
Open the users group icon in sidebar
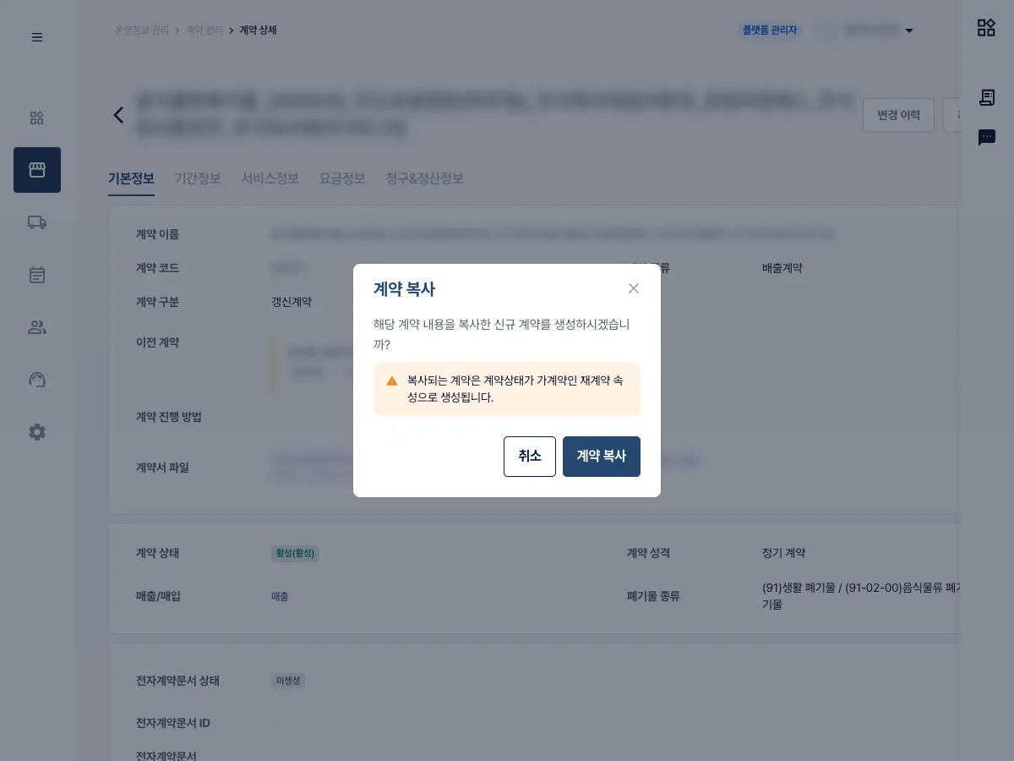(37, 327)
